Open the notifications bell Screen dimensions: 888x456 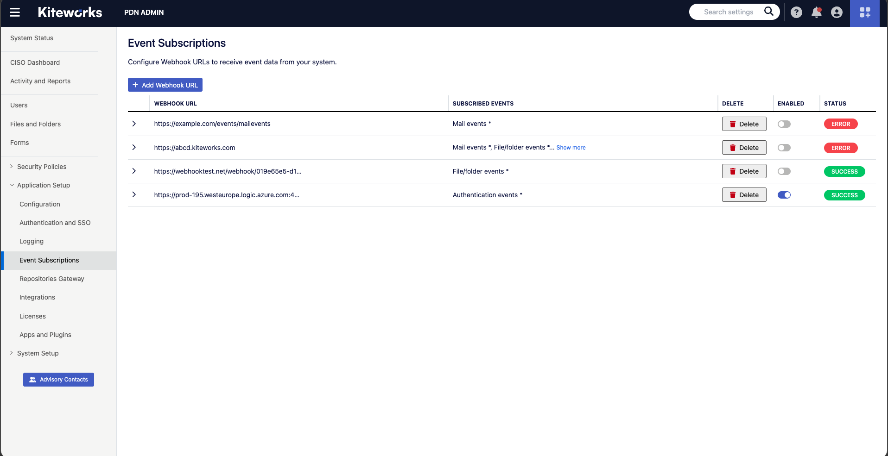pos(817,12)
